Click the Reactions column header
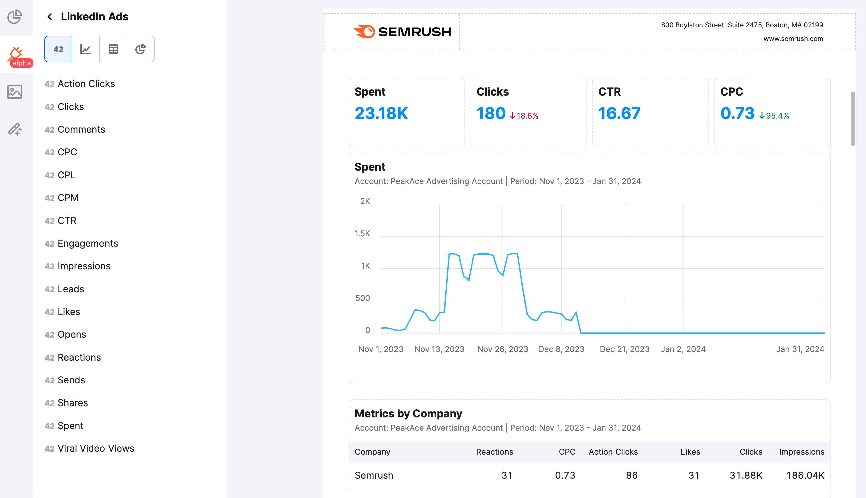Viewport: 866px width, 498px height. point(495,452)
